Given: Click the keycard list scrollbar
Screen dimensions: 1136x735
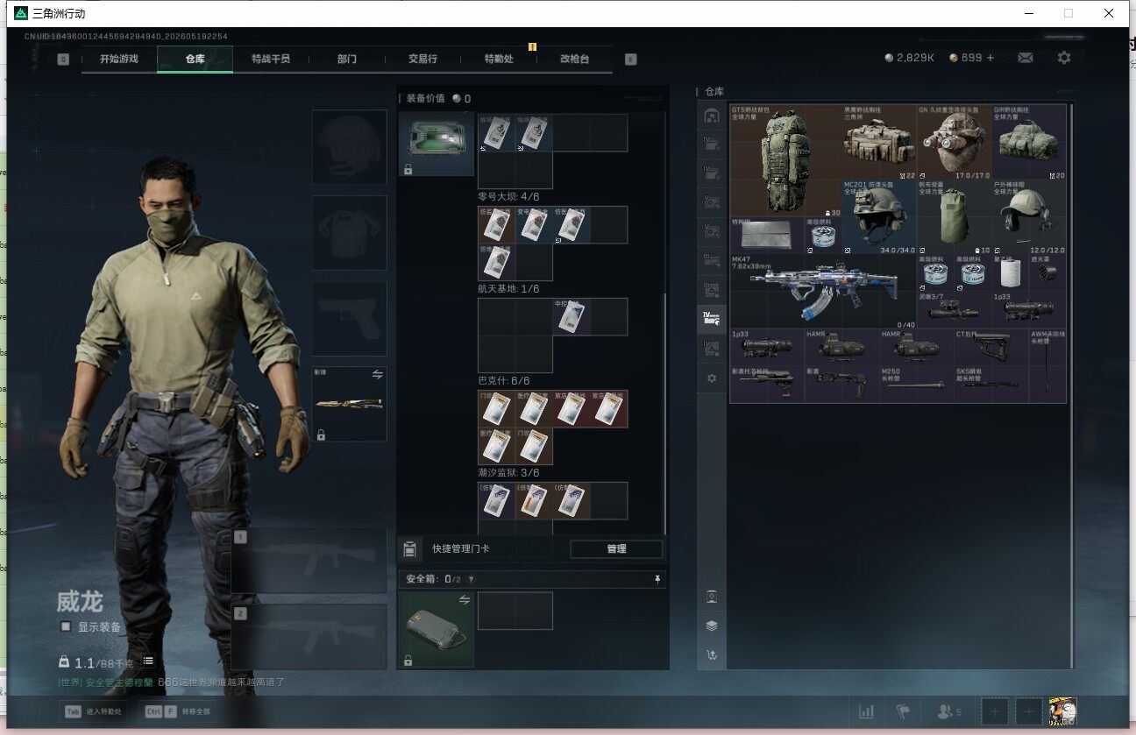Looking at the screenshot, I should [x=664, y=412].
